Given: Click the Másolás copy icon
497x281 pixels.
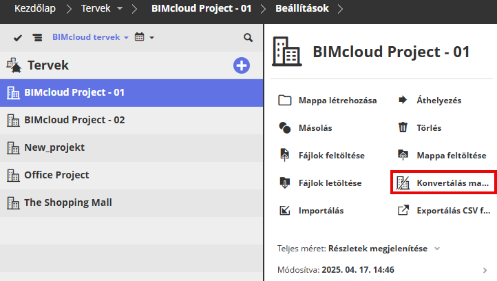Looking at the screenshot, I should click(286, 127).
